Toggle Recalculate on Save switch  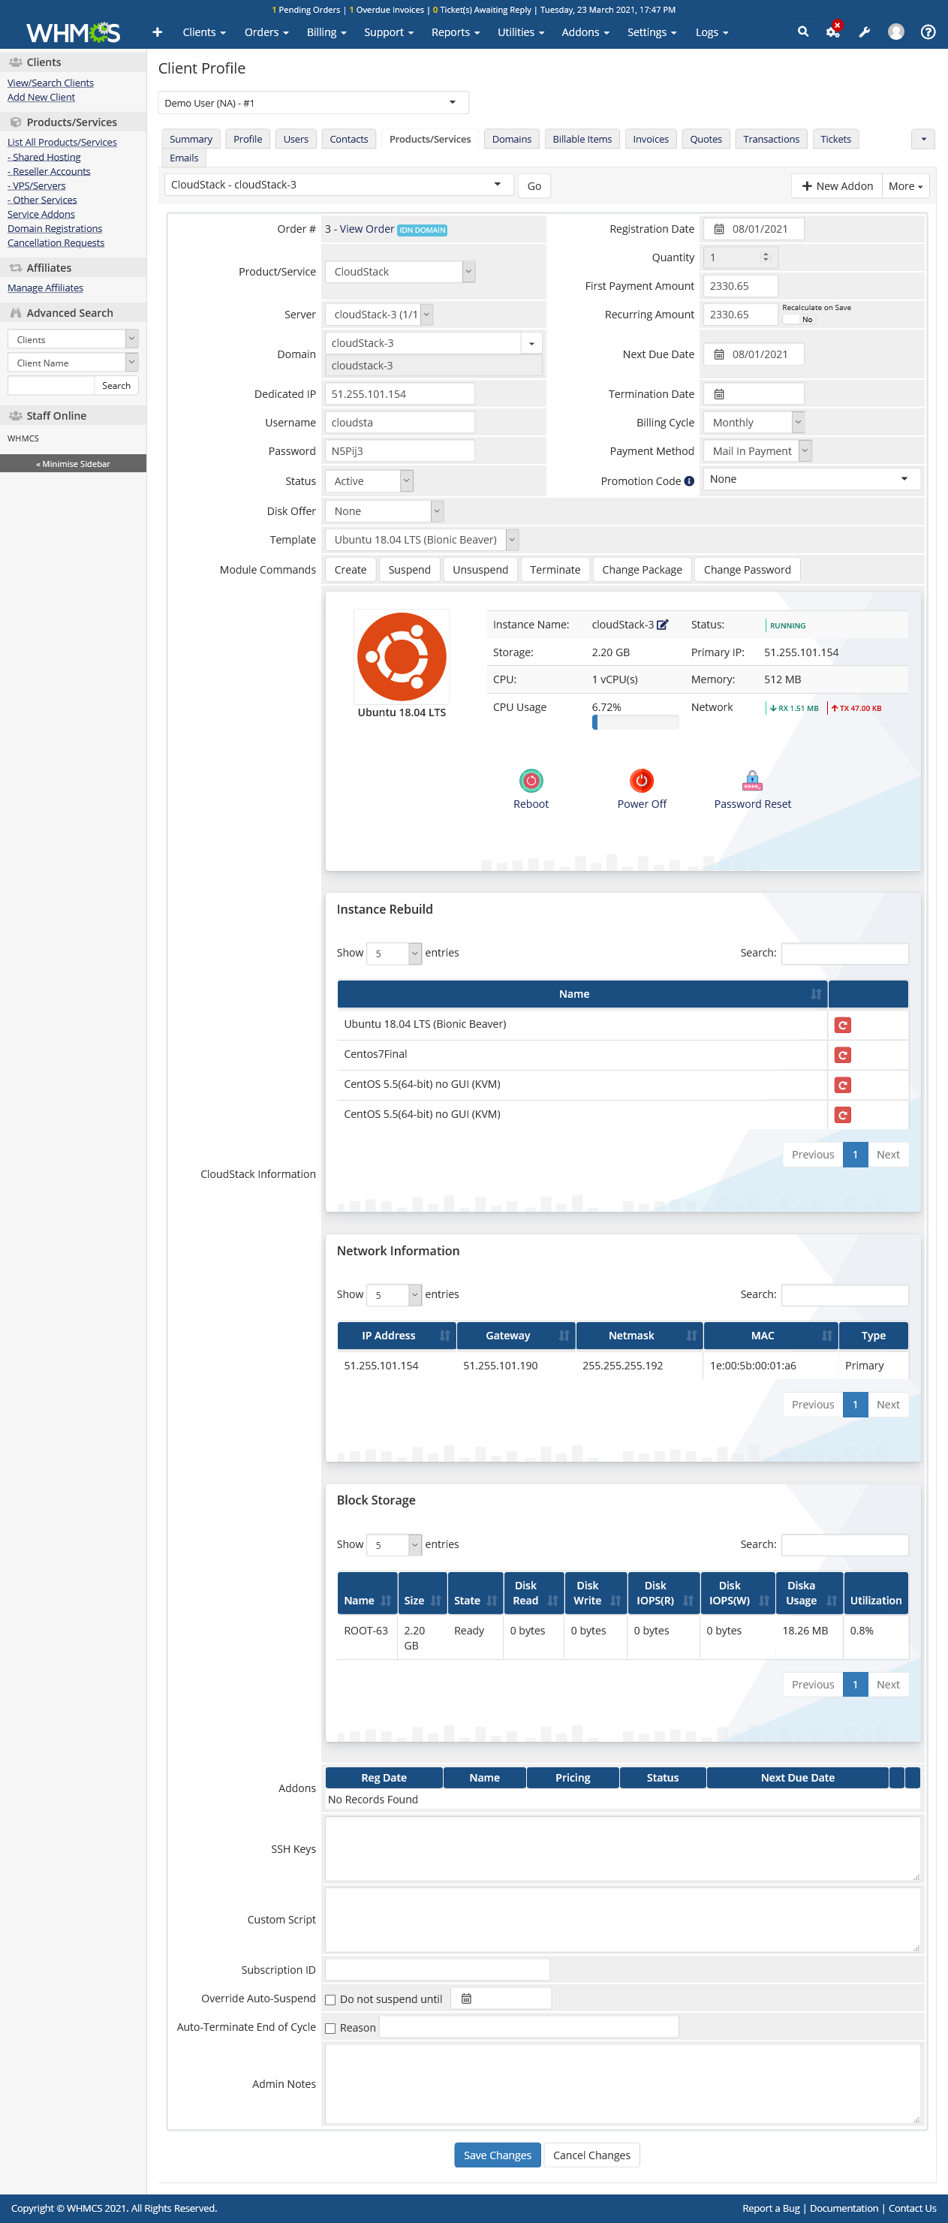coord(799,319)
